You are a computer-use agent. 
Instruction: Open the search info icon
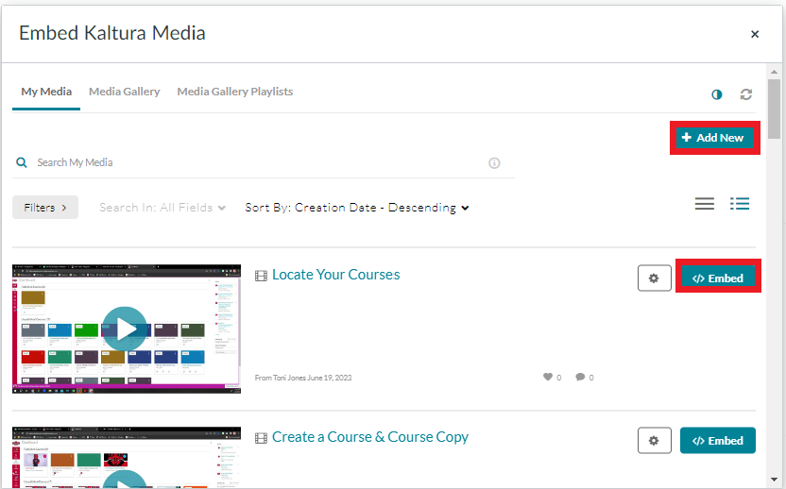click(x=494, y=162)
